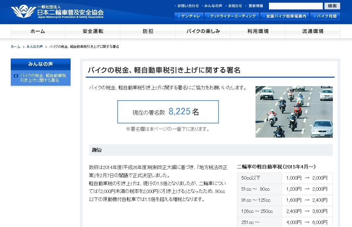Click rate cell 4,000円 → 6,000円
This screenshot has width=352, height=227.
point(307,223)
